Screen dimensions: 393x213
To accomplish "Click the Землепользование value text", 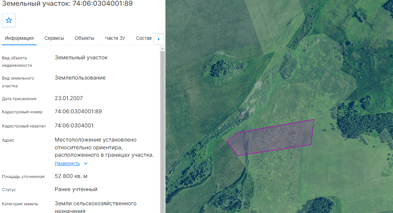I will tap(80, 78).
